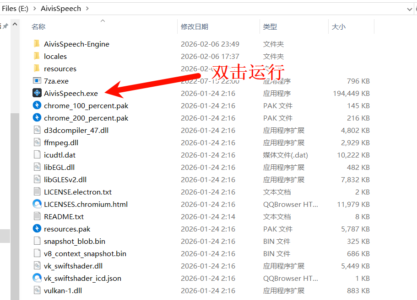Open the address bar history dropdown

click(409, 9)
